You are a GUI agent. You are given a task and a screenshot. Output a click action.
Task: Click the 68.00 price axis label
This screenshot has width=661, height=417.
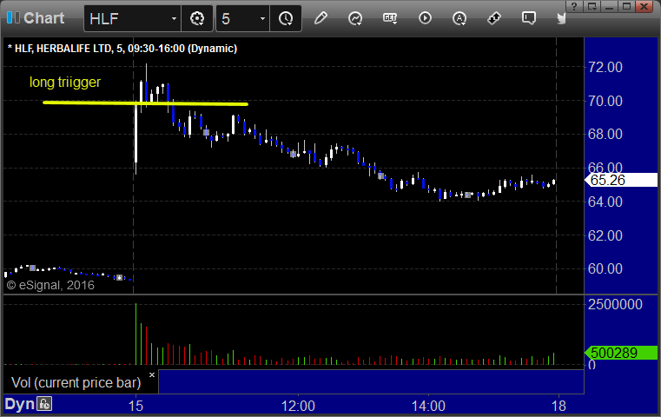[605, 134]
